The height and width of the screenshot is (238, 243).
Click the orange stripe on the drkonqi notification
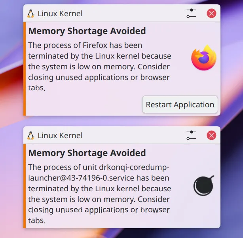(x=25, y=186)
